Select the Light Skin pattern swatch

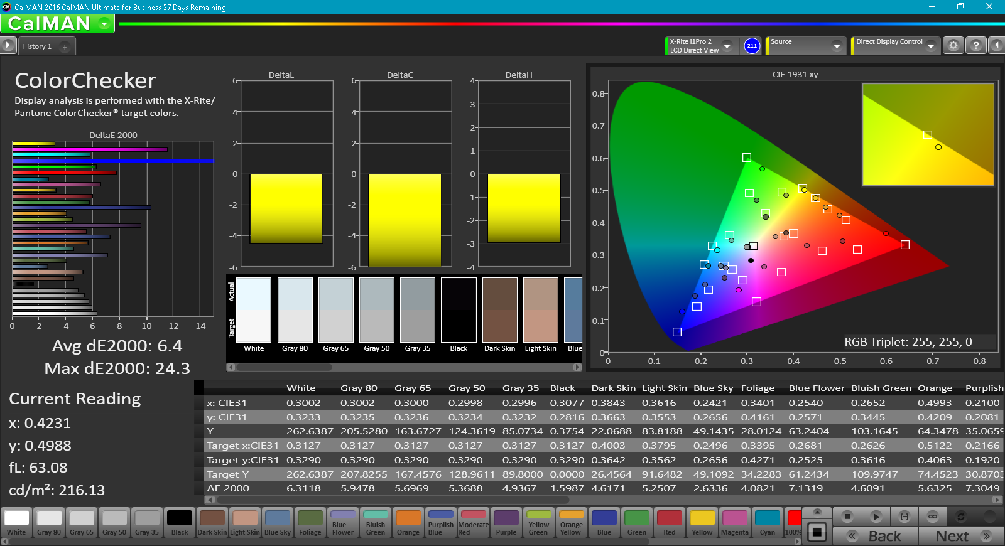245,522
